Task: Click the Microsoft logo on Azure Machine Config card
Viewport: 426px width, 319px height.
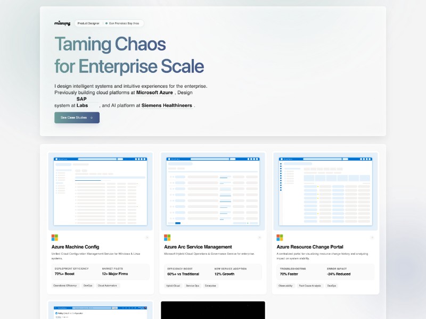Action: [x=55, y=238]
